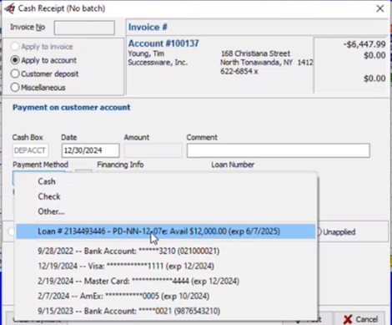Click the red X Cancel icon
The image size is (392, 325).
click(348, 319)
